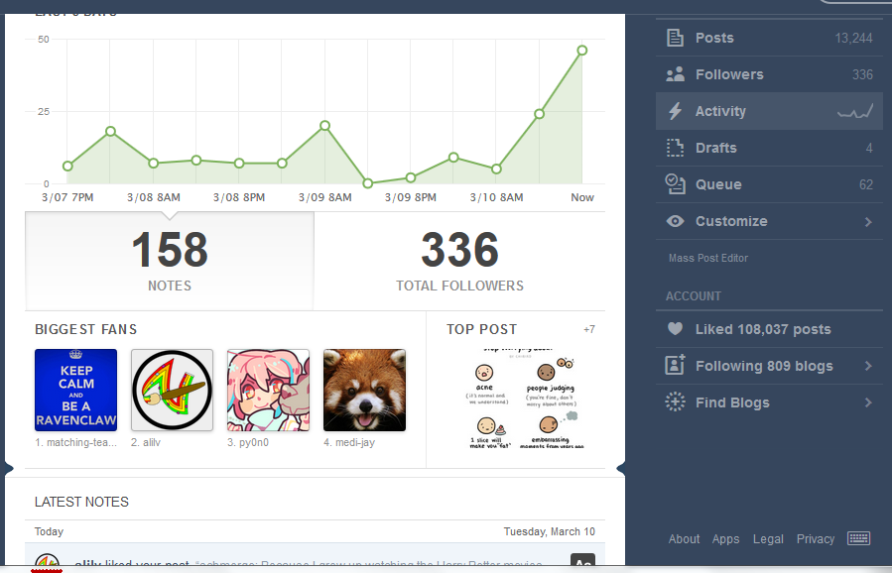Open the Drafts dashed-page icon

coord(675,148)
